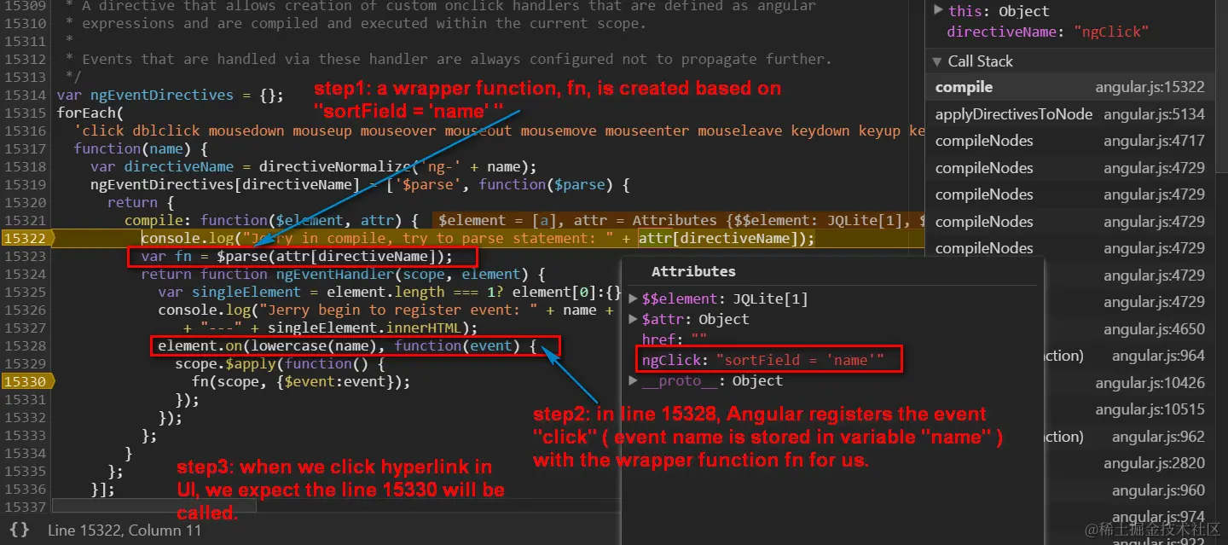
Task: Open source link angular.js:15322
Action: [1150, 87]
